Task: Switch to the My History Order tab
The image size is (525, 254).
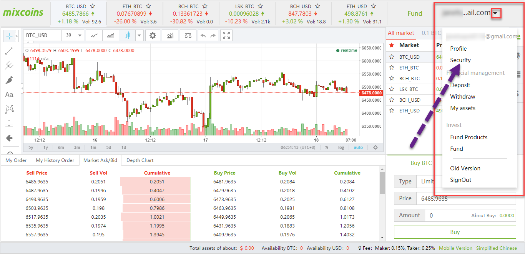Action: pyautogui.click(x=55, y=160)
